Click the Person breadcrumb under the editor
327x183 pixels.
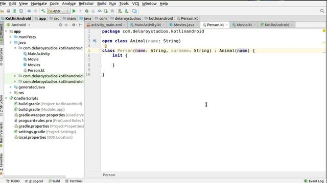click(x=109, y=175)
